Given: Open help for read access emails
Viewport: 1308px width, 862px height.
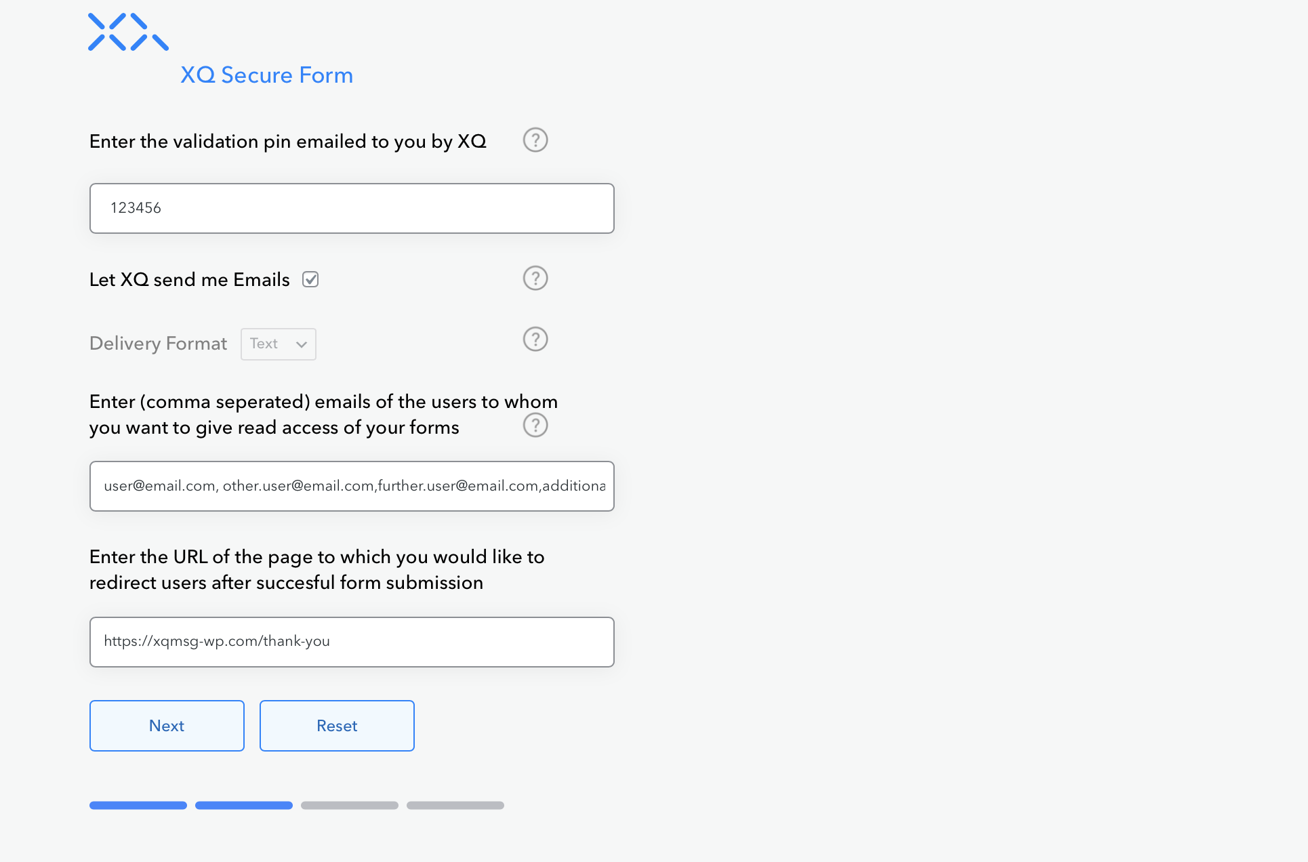Looking at the screenshot, I should pos(535,426).
